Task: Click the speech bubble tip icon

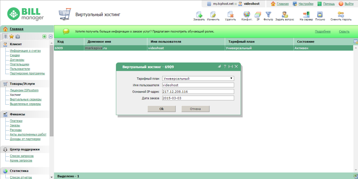Action: [66, 32]
